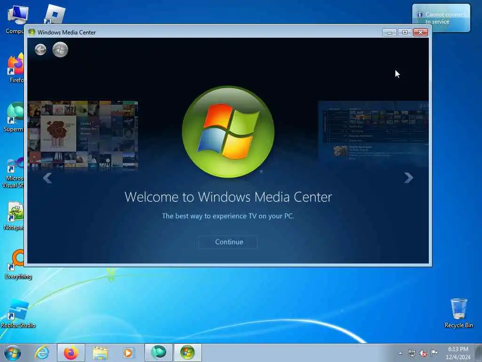This screenshot has width=482, height=362.
Task: Select the Roblox Player desktop shortcut
Action: [x=56, y=15]
